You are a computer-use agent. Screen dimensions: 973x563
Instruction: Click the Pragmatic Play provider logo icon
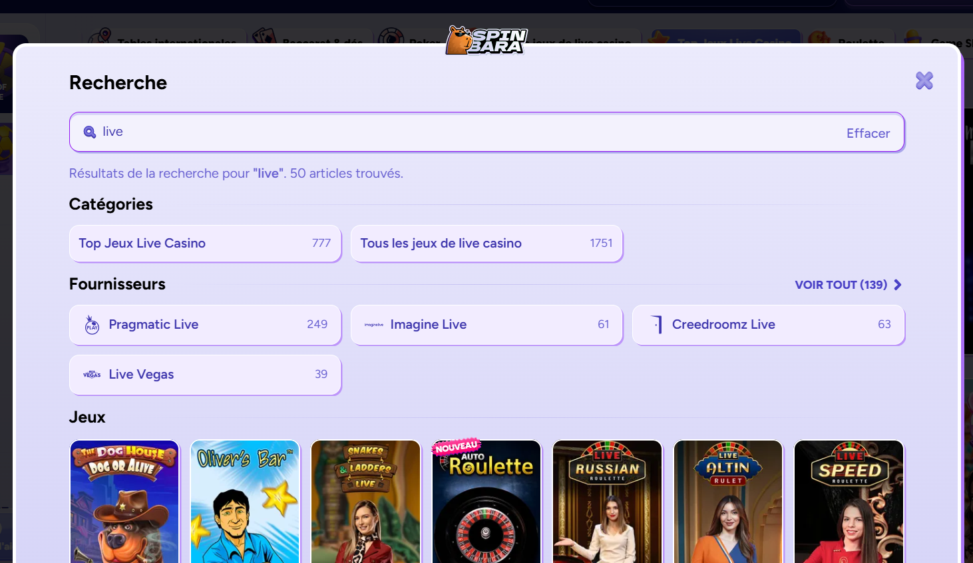pos(92,325)
